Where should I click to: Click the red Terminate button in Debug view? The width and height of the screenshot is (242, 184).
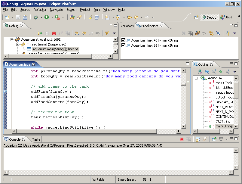[x=54, y=33]
